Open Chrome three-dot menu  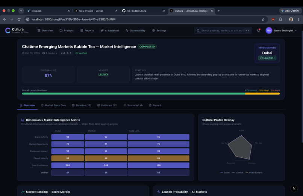pos(298,19)
